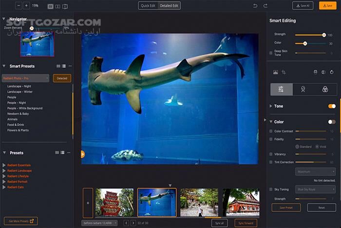Screen dimensions: 341x228
Task: Select Animals smart preset
Action: [x=12, y=119]
